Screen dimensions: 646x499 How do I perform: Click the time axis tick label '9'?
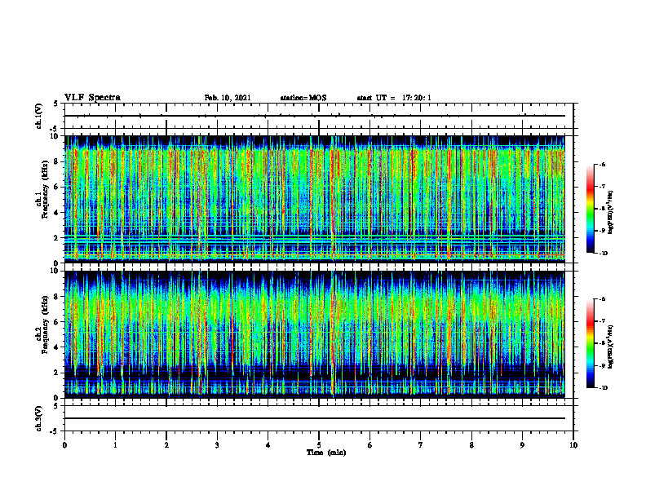[x=522, y=445]
